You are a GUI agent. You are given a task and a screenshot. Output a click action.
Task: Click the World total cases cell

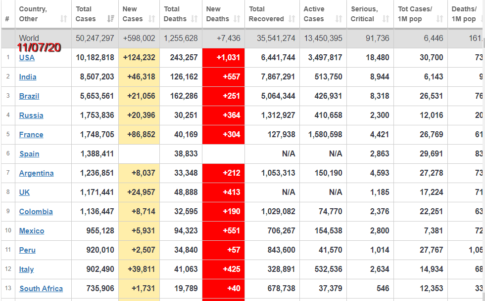95,38
